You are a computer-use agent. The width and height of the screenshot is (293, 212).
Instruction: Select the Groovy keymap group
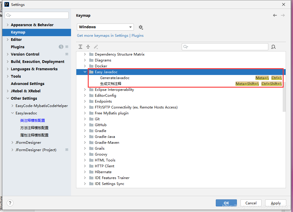(101, 154)
